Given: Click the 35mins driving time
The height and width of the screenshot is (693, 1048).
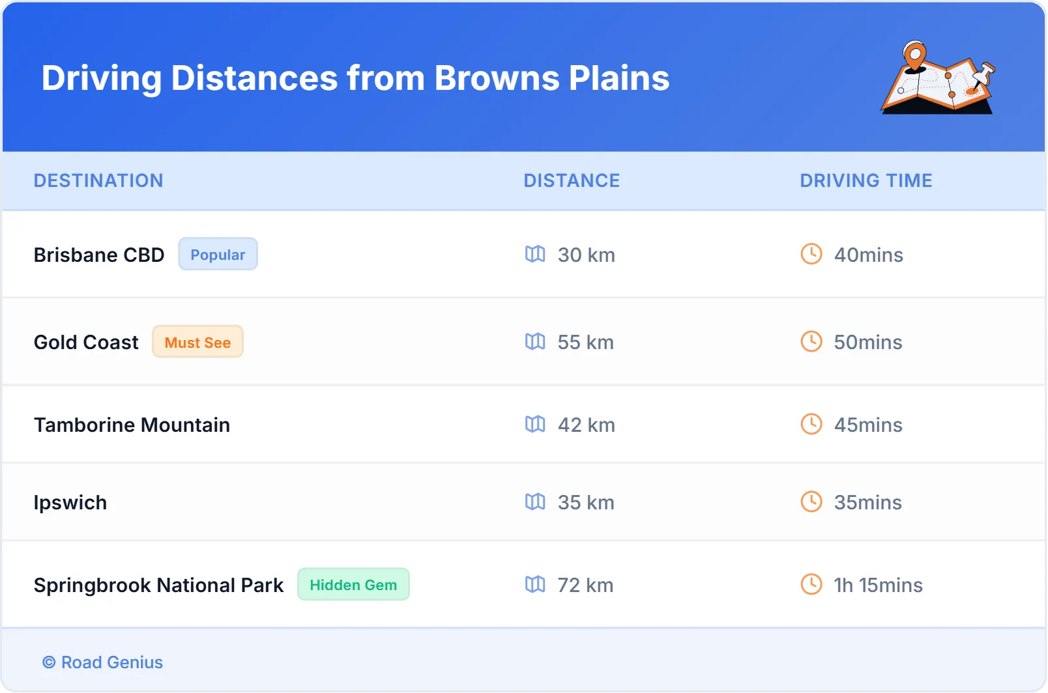Looking at the screenshot, I should click(x=868, y=502).
